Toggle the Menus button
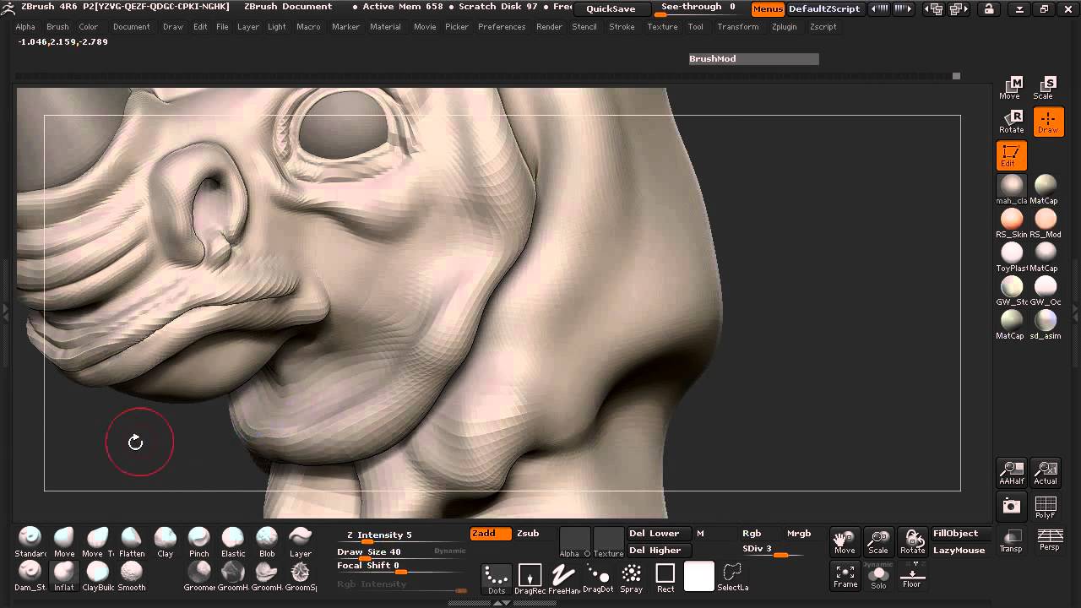The image size is (1081, 608). [768, 9]
